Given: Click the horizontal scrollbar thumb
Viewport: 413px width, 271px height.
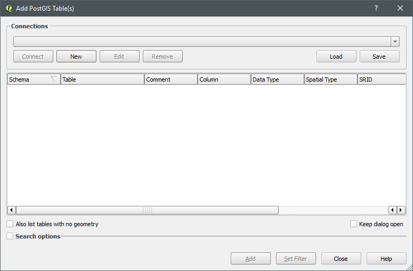Looking at the screenshot, I should [147, 210].
